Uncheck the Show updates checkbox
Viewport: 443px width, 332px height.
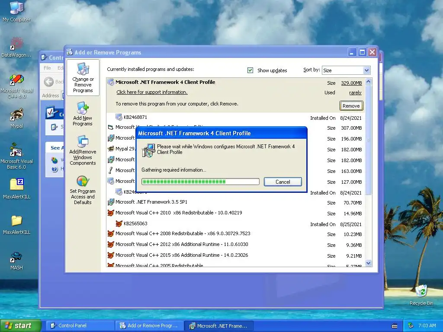click(x=250, y=70)
